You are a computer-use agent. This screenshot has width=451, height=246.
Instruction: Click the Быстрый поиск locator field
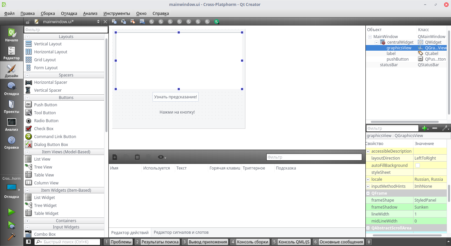[67, 242]
